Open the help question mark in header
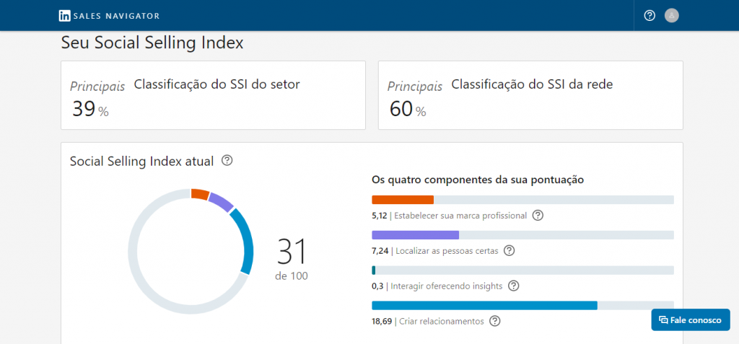Screen dimensions: 739x344 (x=650, y=15)
